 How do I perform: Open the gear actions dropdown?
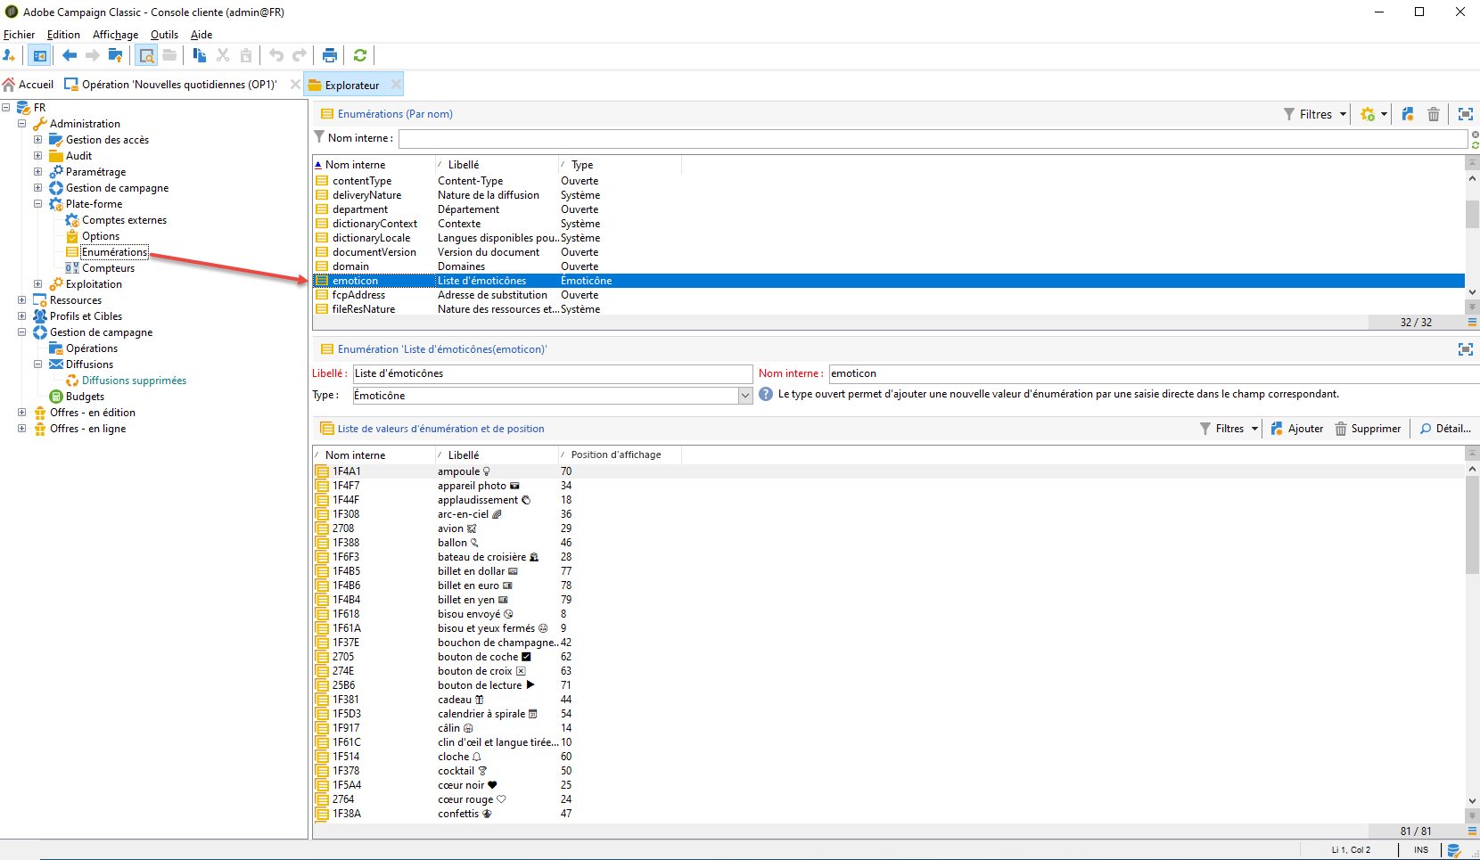[1374, 114]
